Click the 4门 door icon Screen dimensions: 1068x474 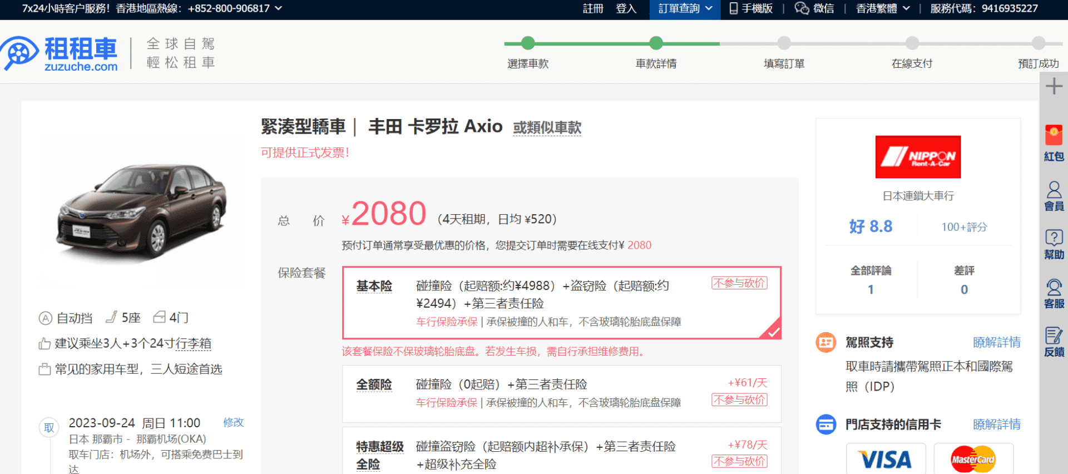point(159,317)
